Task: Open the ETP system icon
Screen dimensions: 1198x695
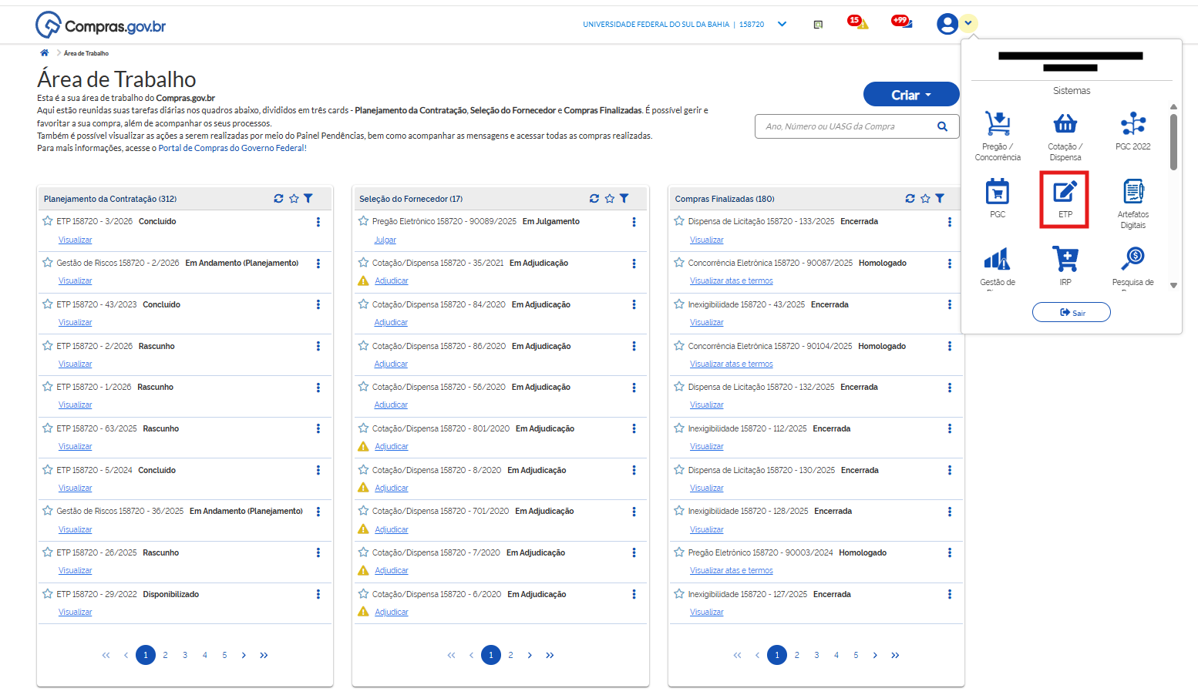Action: [x=1065, y=193]
